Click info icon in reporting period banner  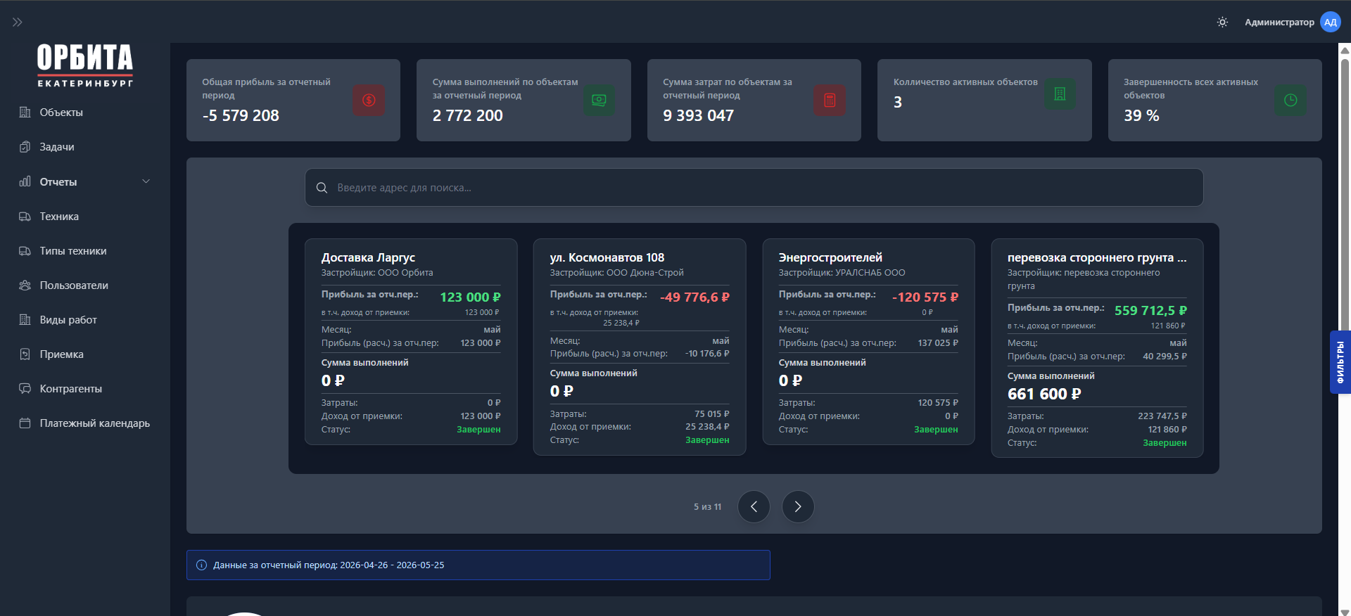click(201, 565)
